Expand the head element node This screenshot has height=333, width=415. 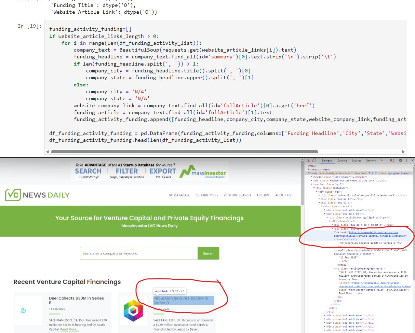click(x=309, y=169)
